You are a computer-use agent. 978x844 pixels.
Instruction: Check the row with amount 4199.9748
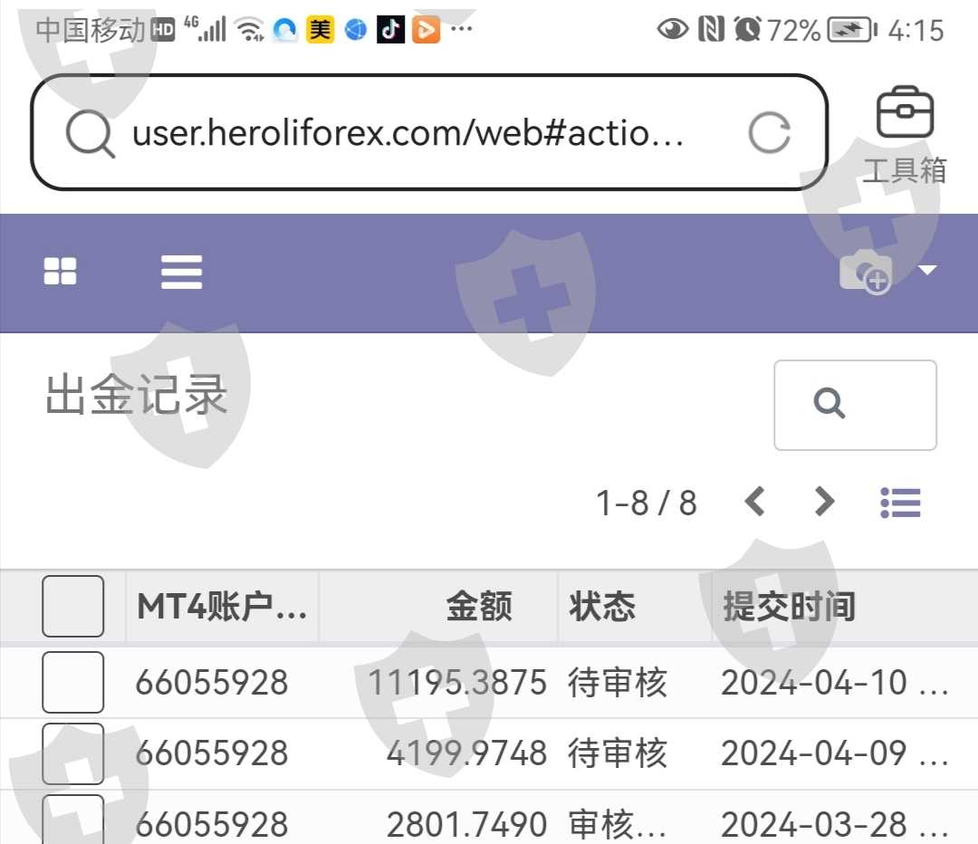73,753
